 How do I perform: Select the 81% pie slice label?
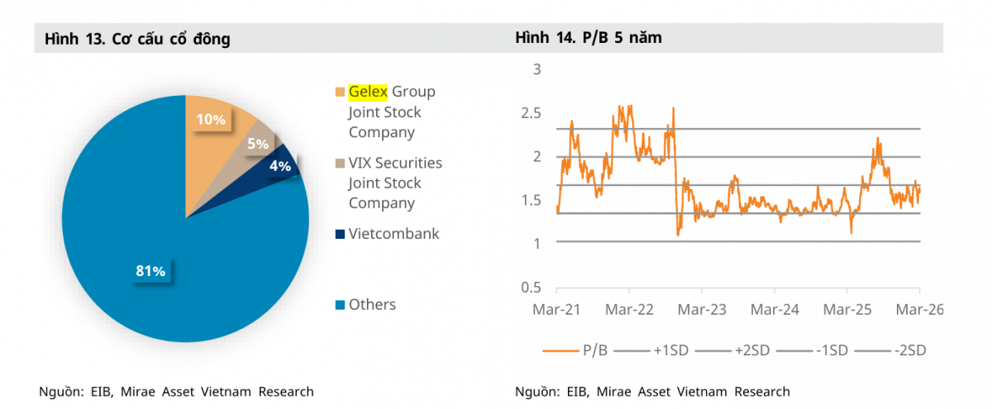point(150,271)
